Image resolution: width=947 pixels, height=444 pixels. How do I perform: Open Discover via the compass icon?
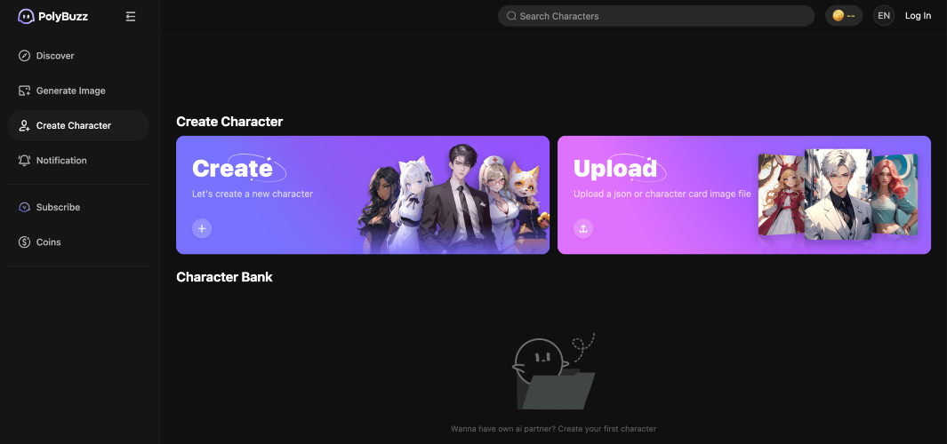pyautogui.click(x=24, y=55)
